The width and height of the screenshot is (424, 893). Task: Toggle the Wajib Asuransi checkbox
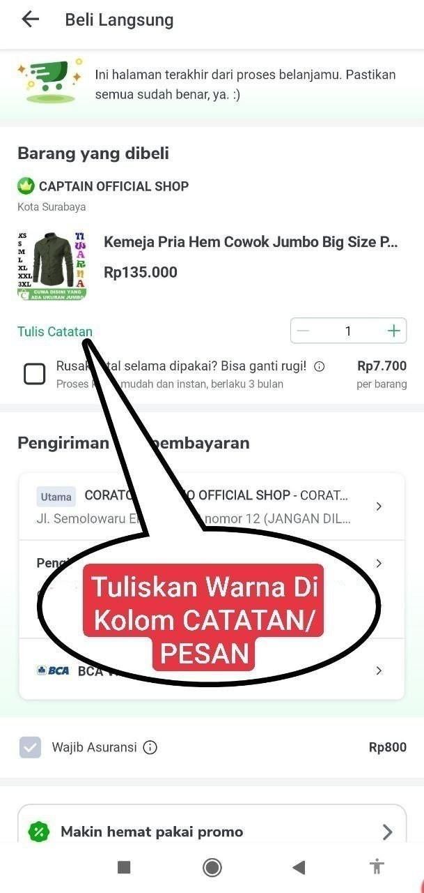pos(30,747)
